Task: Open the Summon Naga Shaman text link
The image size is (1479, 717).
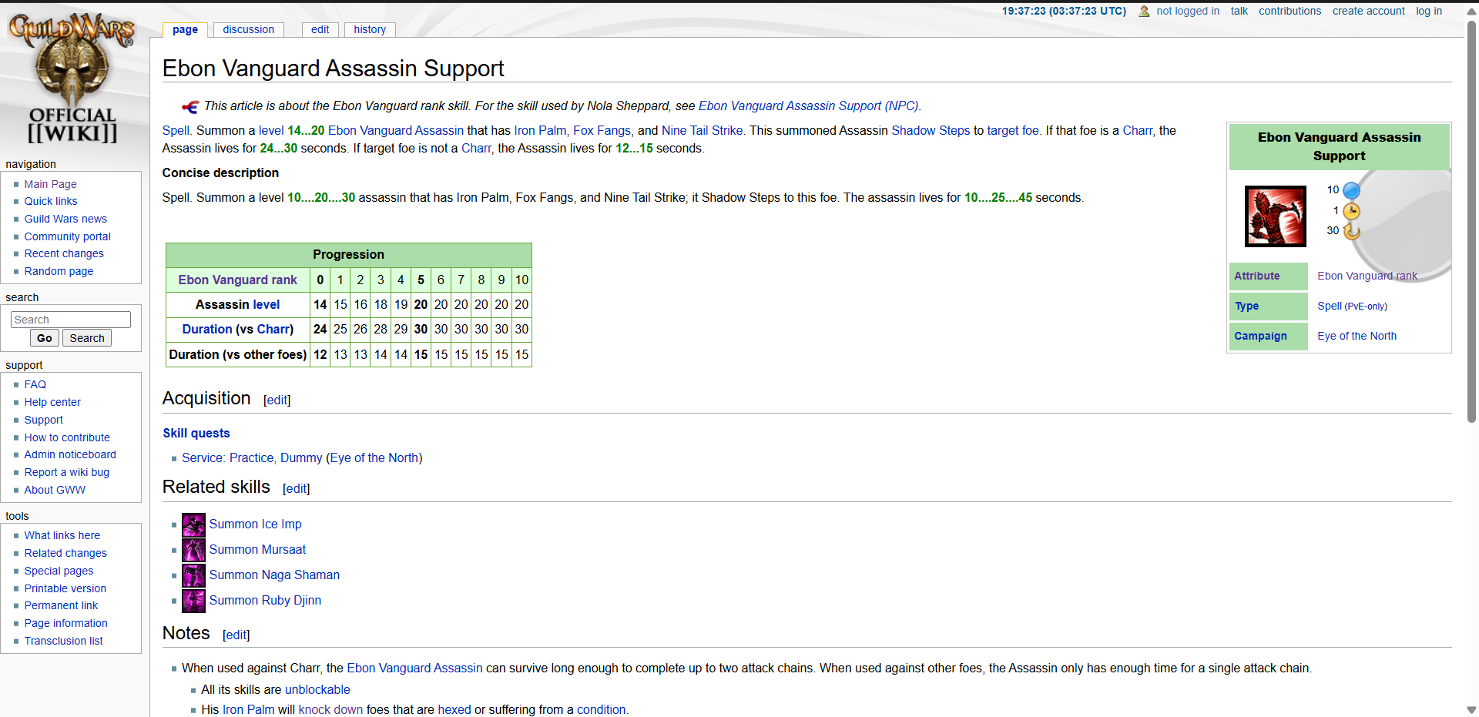Action: (x=274, y=575)
